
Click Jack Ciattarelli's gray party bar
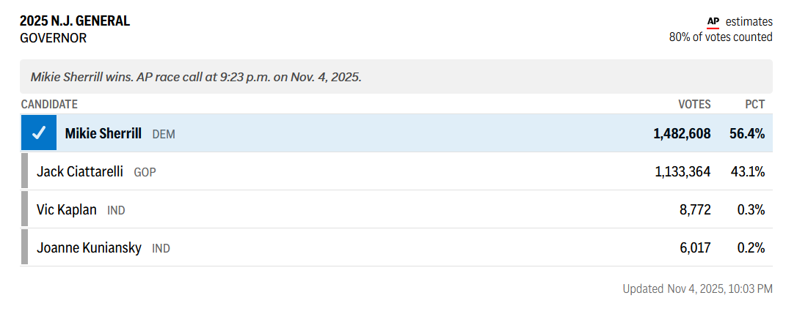coord(25,172)
